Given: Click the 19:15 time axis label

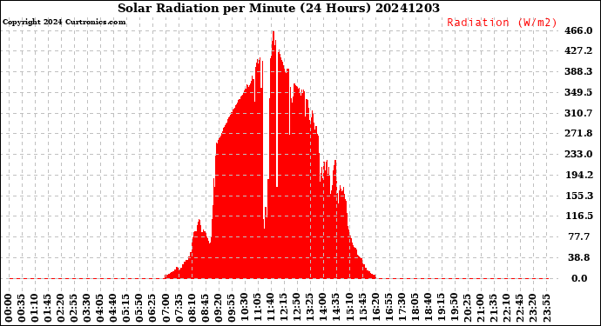Looking at the screenshot, I should pyautogui.click(x=441, y=308).
